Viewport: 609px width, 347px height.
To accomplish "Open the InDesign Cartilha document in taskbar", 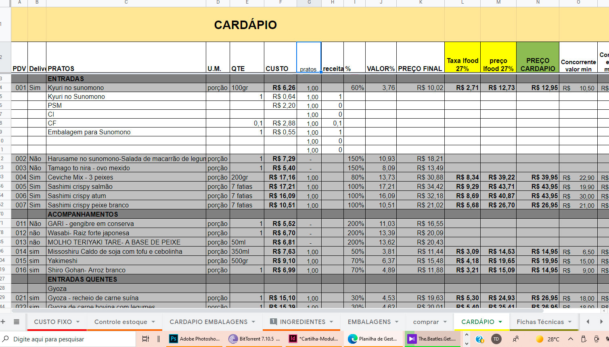I will pos(314,339).
